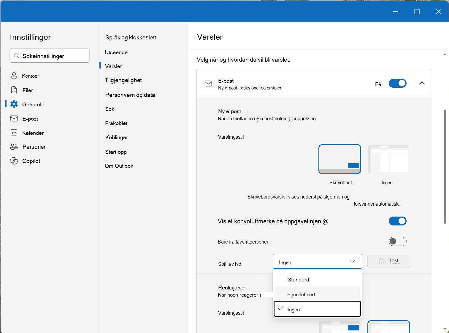
Task: Open Språk og klokkeslett settings
Action: (131, 38)
